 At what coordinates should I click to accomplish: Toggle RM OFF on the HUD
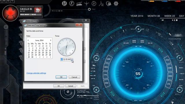pyautogui.click(x=126, y=43)
